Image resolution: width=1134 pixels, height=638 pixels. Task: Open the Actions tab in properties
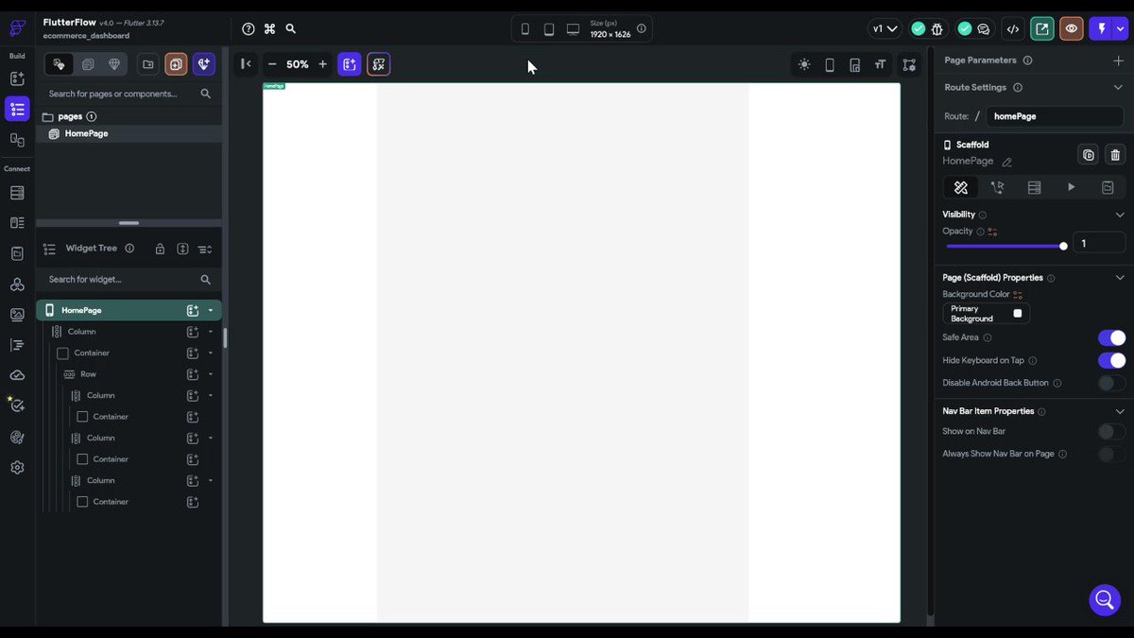pyautogui.click(x=998, y=187)
